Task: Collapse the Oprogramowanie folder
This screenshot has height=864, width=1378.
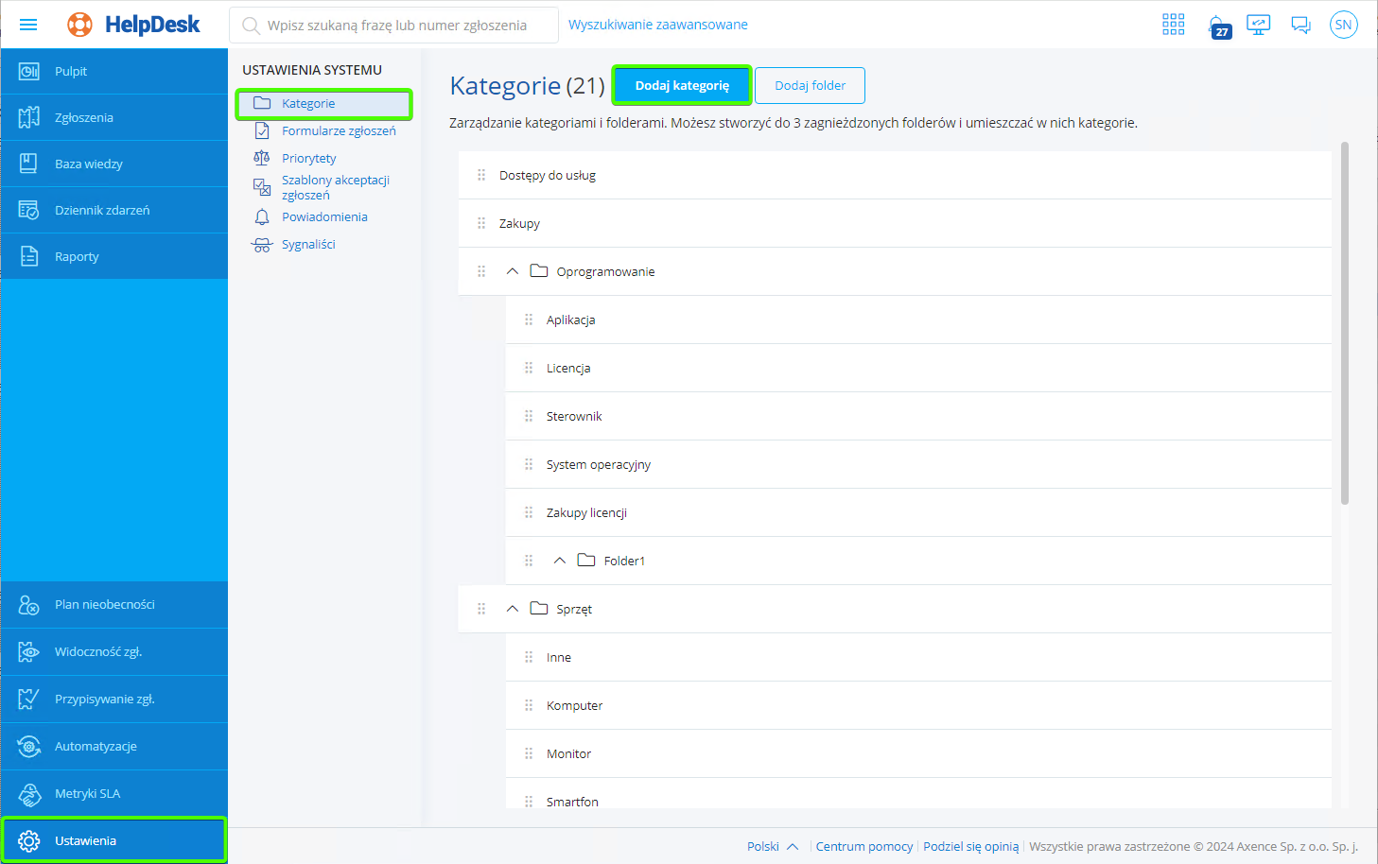Action: click(x=512, y=271)
